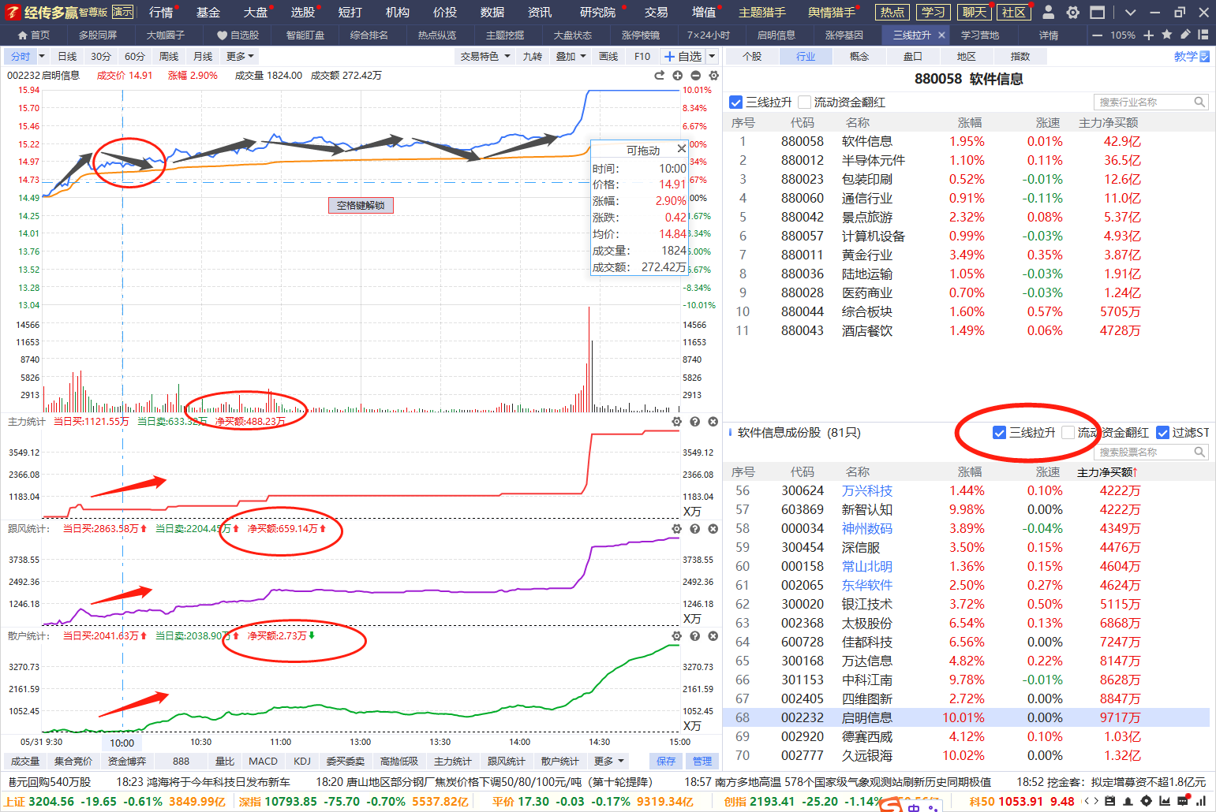
Task: Expand the dropdown arrow next to 分时
Action: click(x=42, y=56)
